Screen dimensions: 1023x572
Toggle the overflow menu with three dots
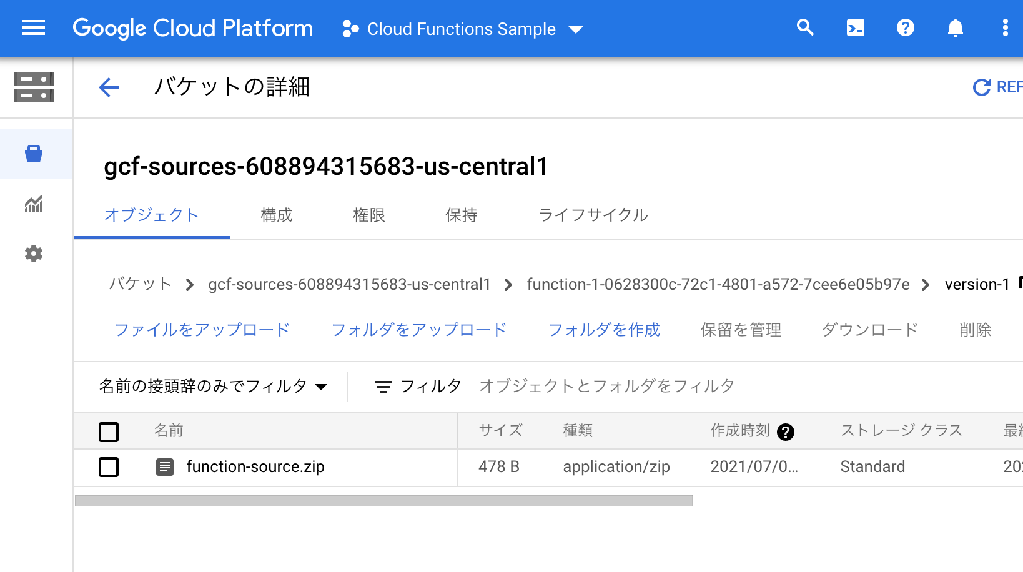(x=1006, y=28)
